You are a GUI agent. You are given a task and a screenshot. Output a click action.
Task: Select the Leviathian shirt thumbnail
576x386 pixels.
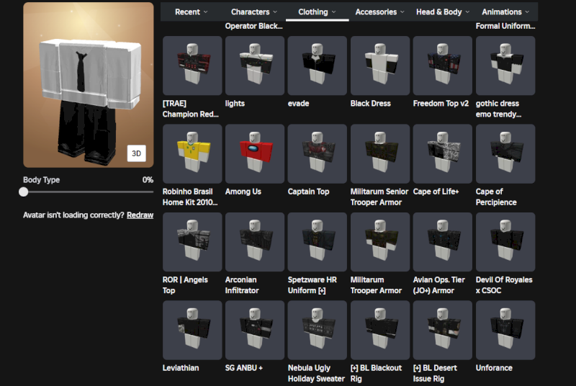coord(192,330)
